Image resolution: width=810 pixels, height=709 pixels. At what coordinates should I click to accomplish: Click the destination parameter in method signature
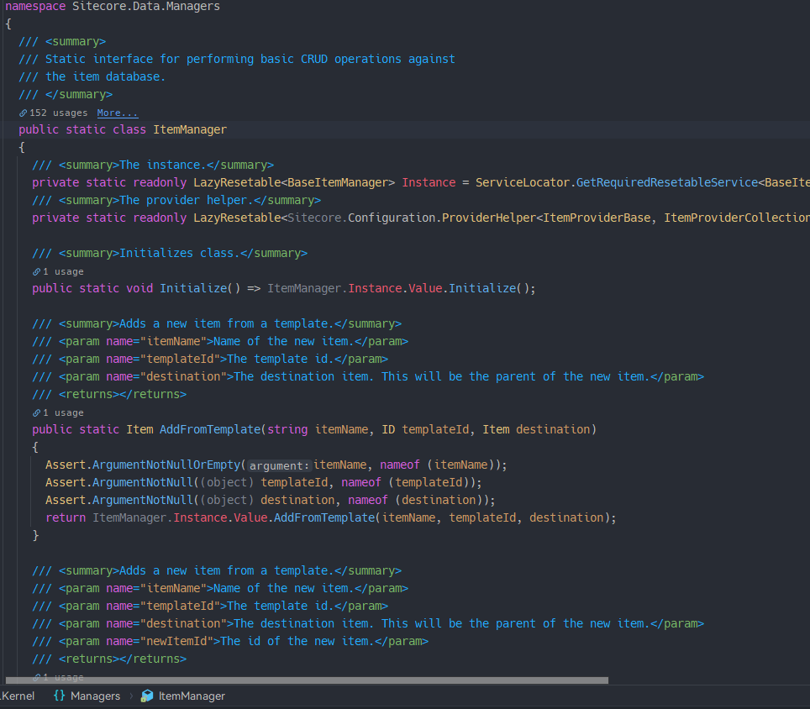[x=553, y=429]
